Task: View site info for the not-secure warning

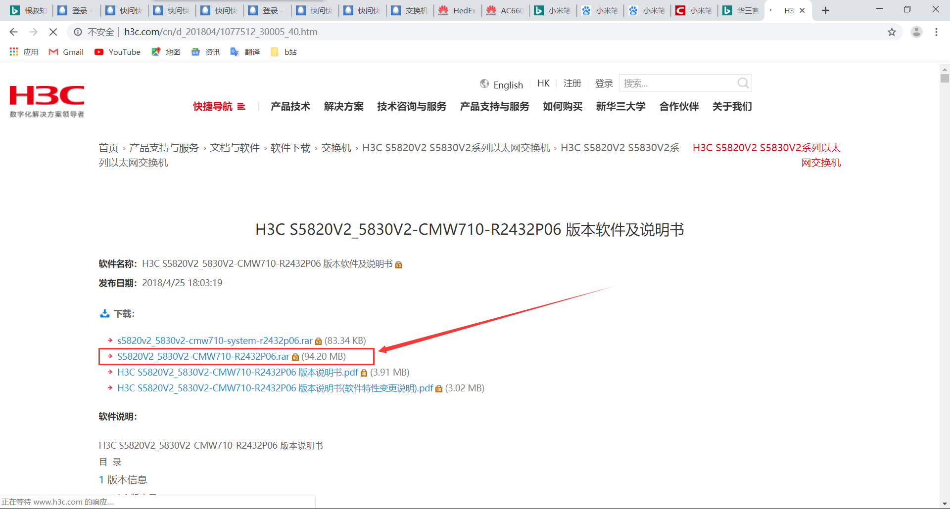Action: [78, 32]
